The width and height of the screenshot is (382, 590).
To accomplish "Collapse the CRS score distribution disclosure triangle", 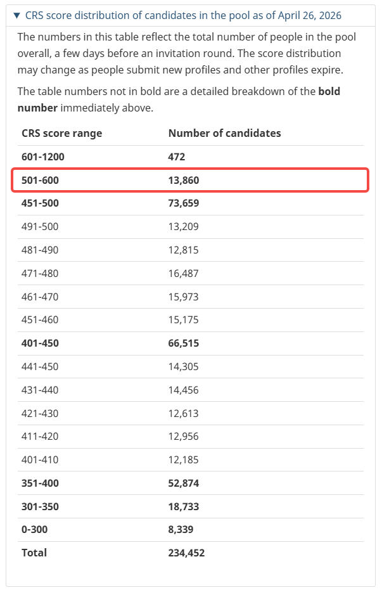I will click(17, 15).
